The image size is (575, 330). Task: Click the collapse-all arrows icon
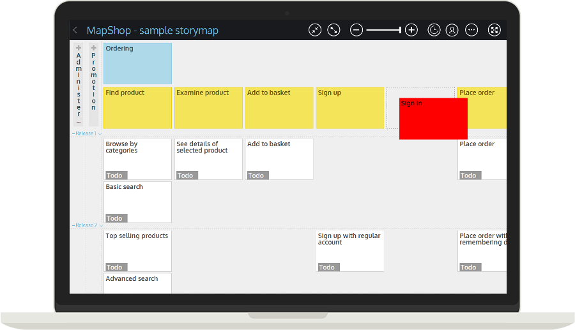coord(315,30)
